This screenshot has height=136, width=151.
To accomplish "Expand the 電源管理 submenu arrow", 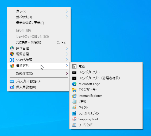I will click(67, 54).
